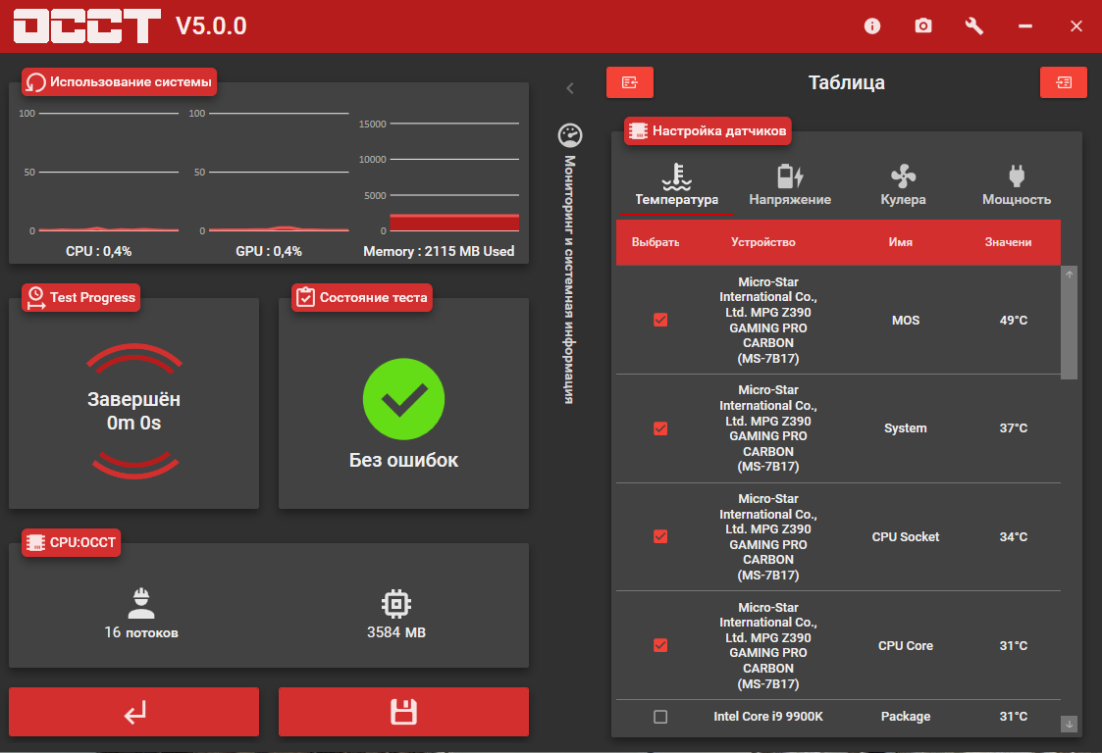The height and width of the screenshot is (753, 1102).
Task: Click the Test Progress panel label
Action: coord(80,298)
